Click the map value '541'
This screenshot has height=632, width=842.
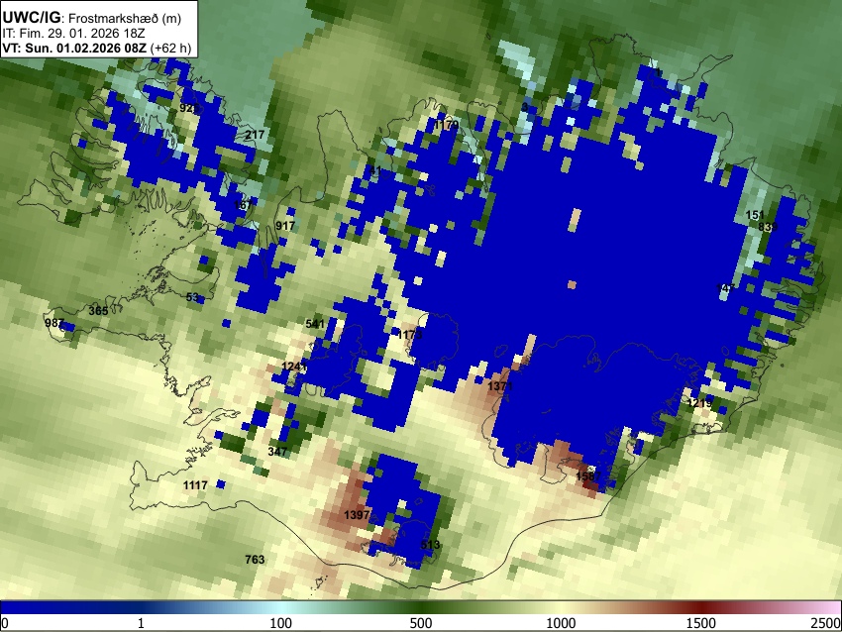[x=315, y=324]
